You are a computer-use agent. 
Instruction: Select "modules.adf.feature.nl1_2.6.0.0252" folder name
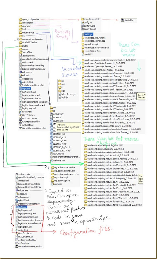point(109,73)
